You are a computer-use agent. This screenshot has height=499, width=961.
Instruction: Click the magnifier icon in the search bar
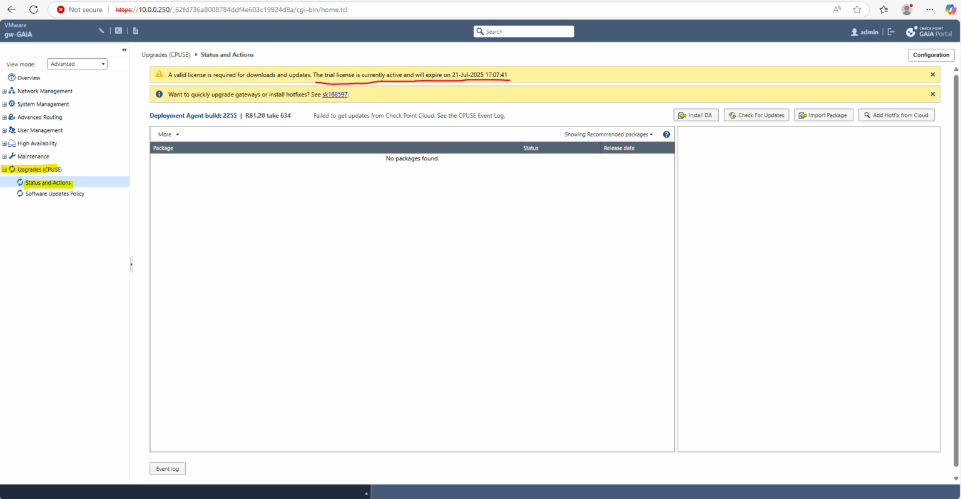click(x=480, y=31)
